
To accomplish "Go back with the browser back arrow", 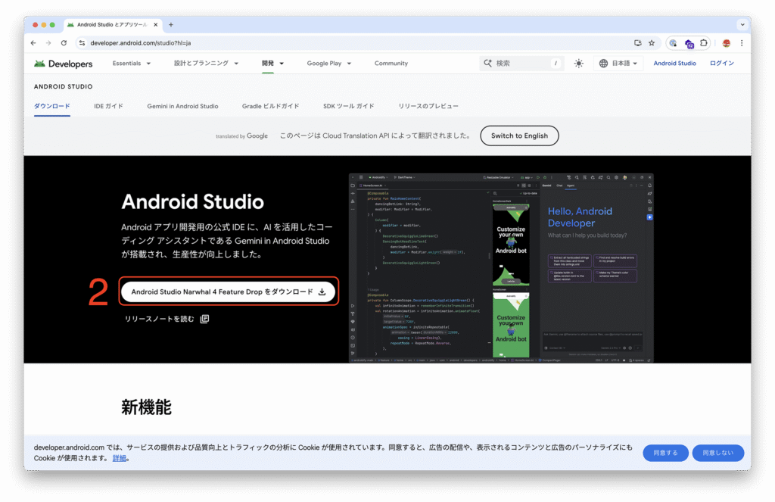I will (35, 43).
